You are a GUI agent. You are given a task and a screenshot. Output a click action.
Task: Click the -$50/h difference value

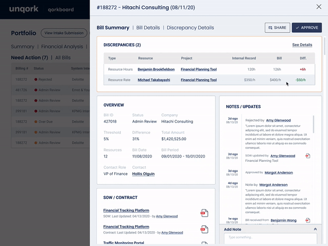click(x=301, y=80)
